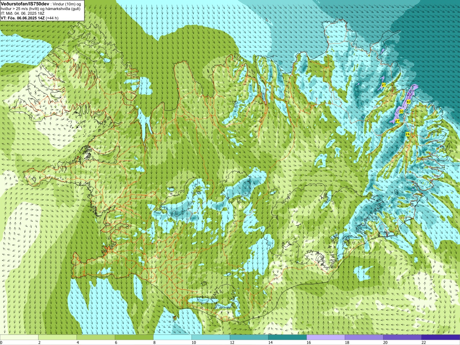Click the 18–20 m/s purple scale swatch
The image size is (460, 345).
coord(364,337)
